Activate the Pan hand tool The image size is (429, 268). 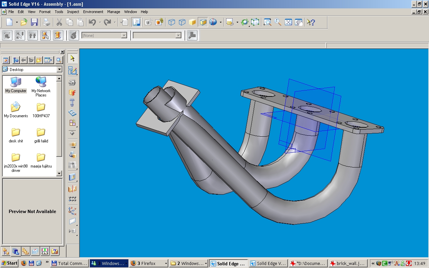tap(299, 22)
